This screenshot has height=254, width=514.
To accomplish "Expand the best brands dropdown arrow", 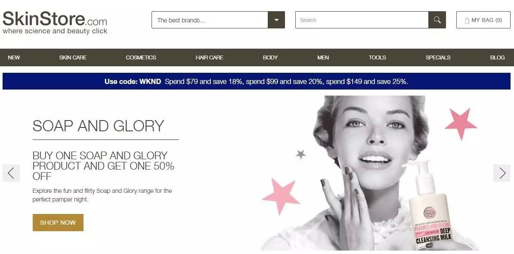I will (x=276, y=20).
